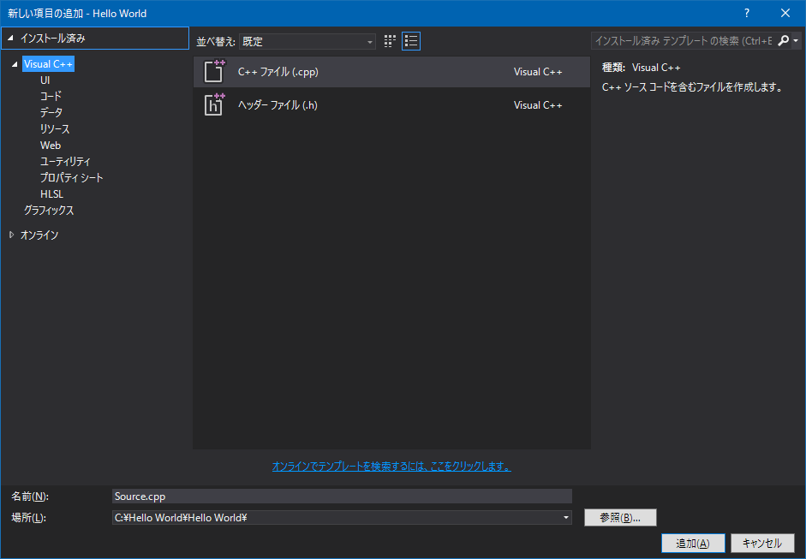Viewport: 806px width, 559px height.
Task: Click the template search box
Action: coord(677,40)
